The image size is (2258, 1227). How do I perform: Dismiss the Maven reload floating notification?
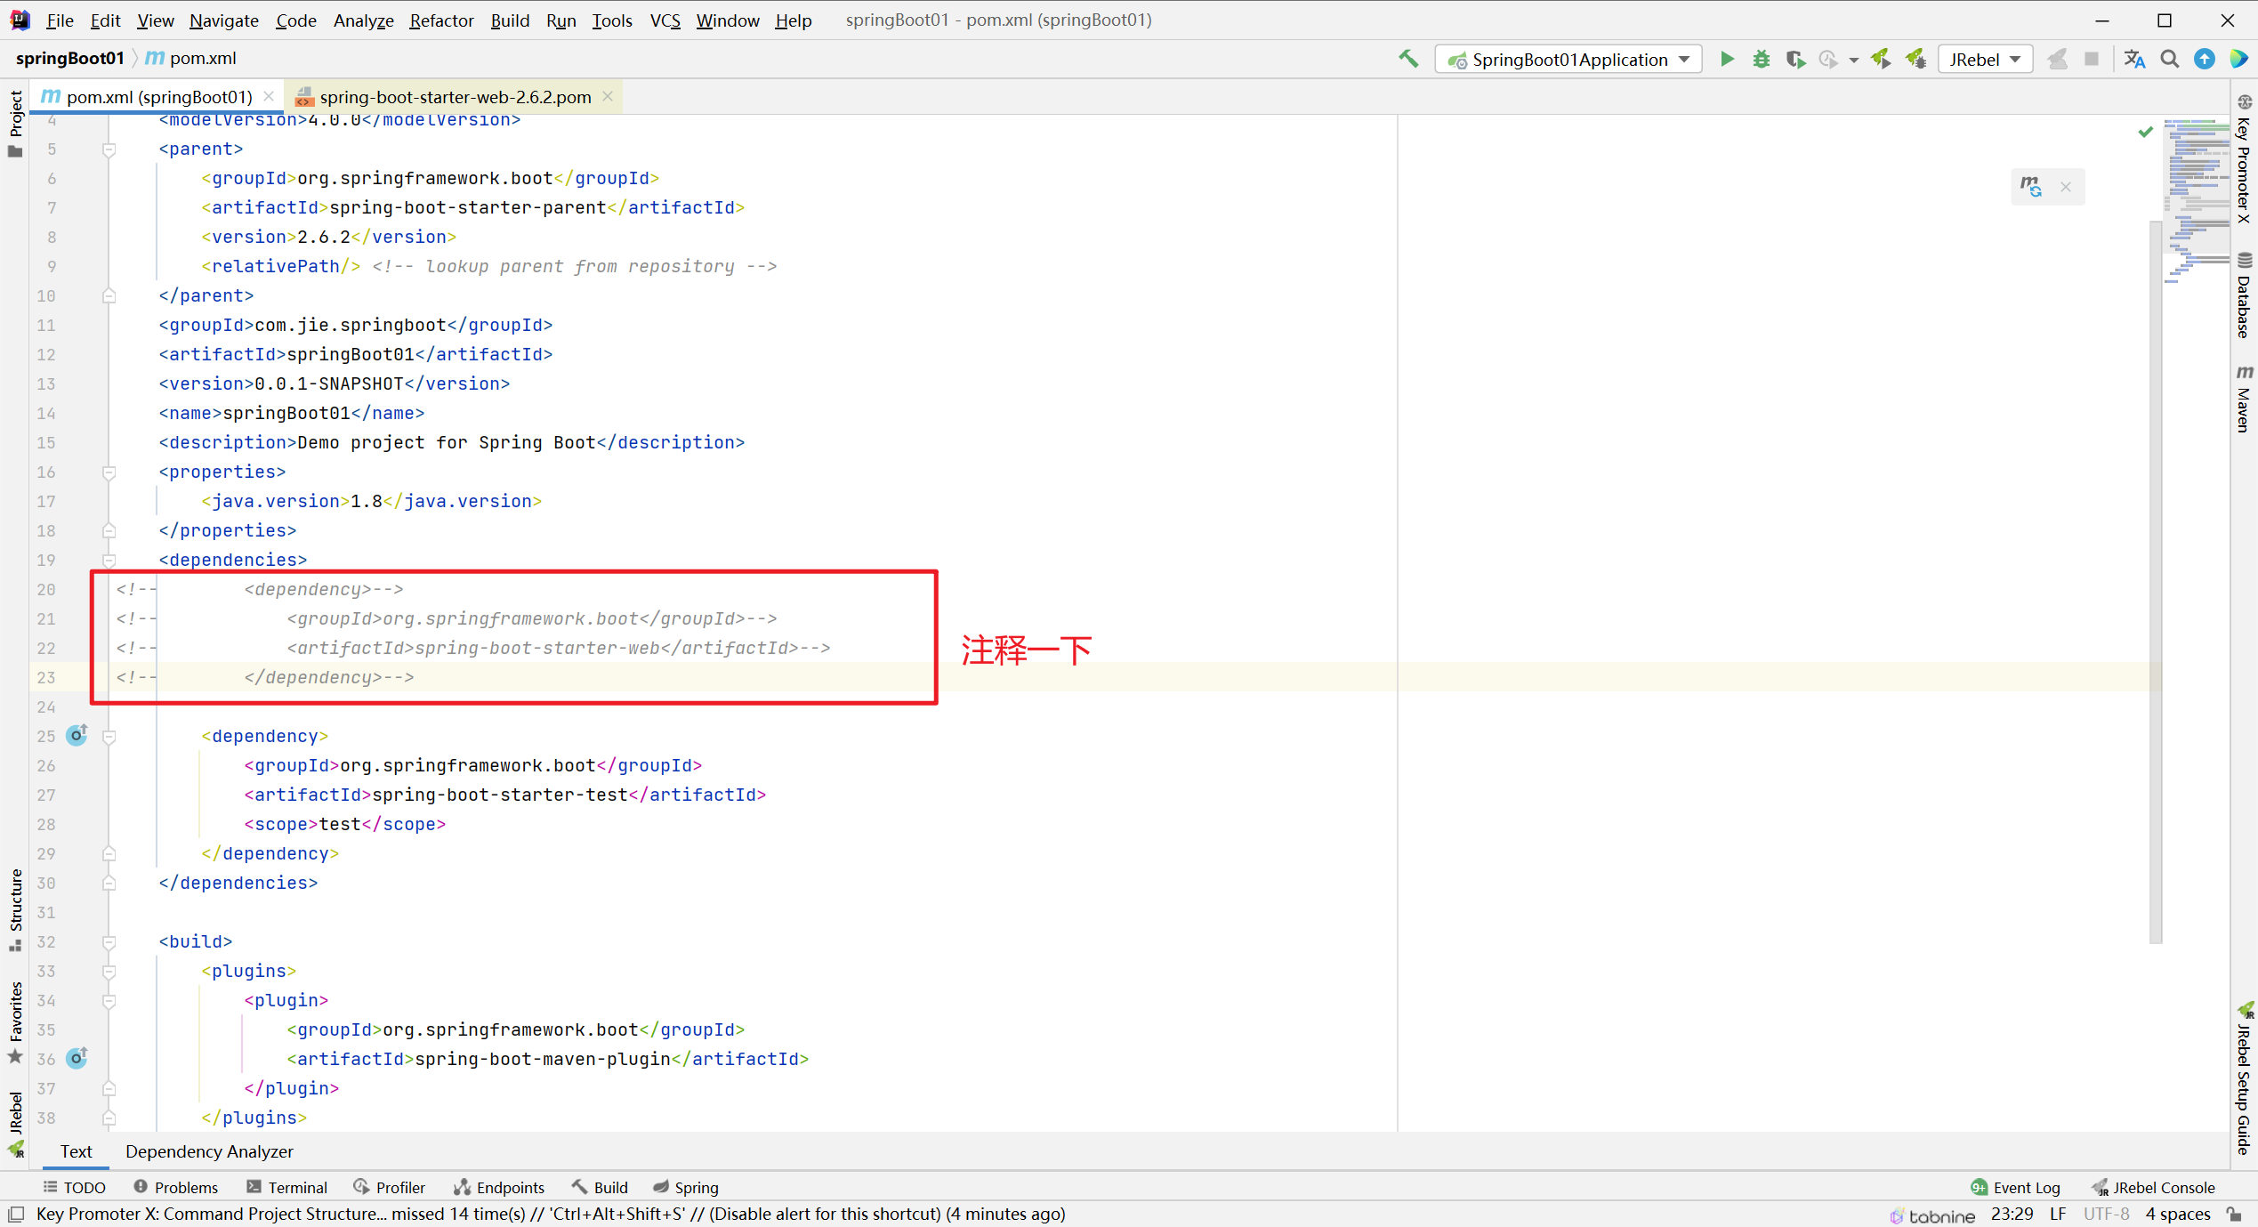pos(2066,187)
